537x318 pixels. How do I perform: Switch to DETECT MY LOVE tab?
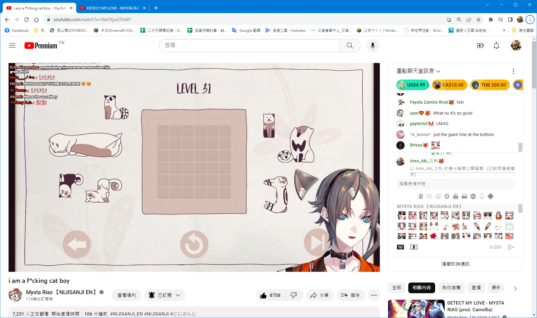click(x=113, y=8)
